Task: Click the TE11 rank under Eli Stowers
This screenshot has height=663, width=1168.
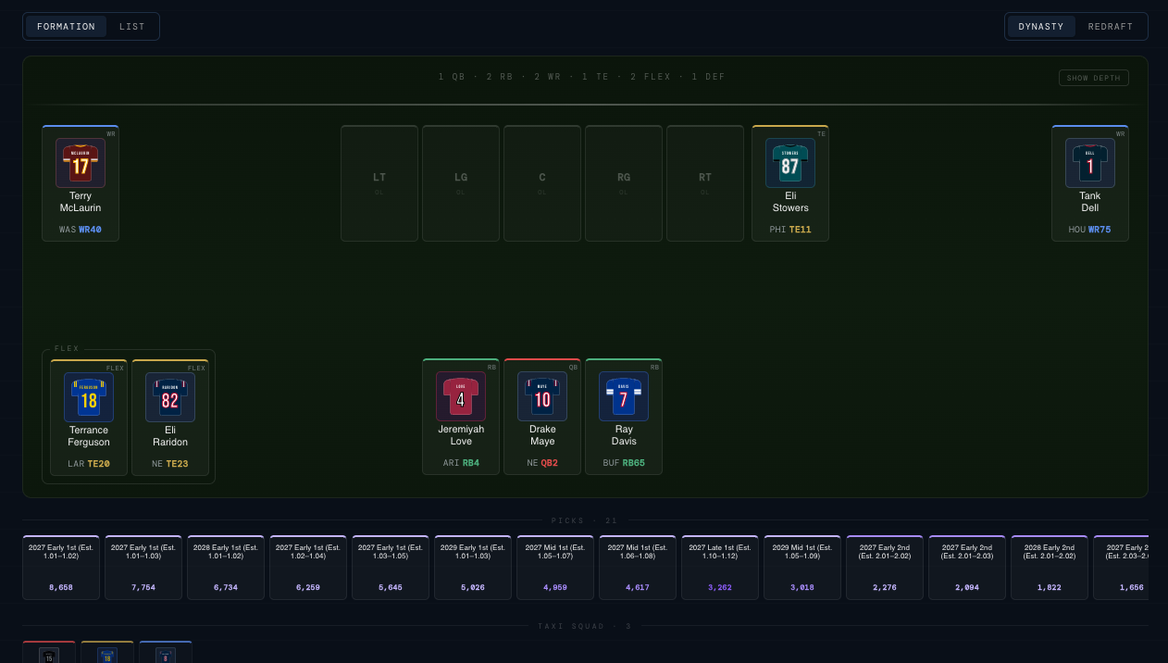Action: [x=800, y=230]
